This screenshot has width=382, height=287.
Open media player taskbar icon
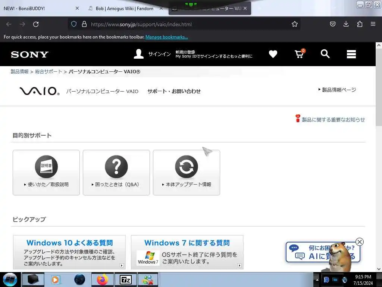click(55, 280)
